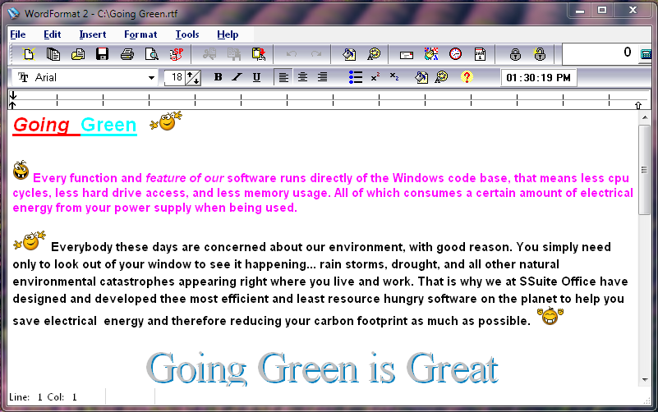Click the yellow question mark help icon
Viewport: 658px width, 412px height.
(467, 77)
